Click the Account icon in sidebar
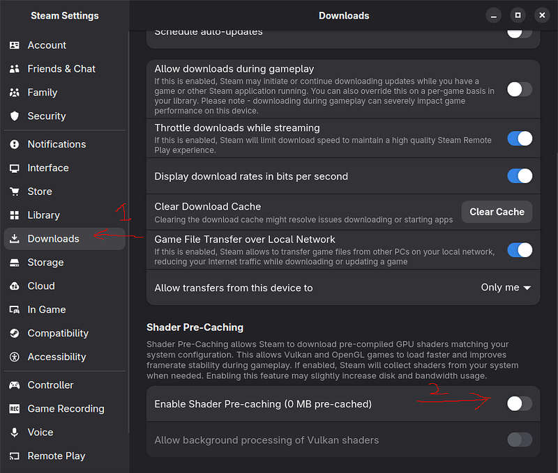This screenshot has width=558, height=473. pos(14,45)
